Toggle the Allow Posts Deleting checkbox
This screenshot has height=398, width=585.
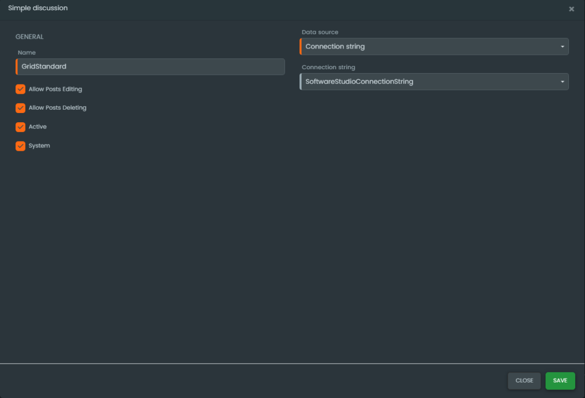pyautogui.click(x=21, y=108)
